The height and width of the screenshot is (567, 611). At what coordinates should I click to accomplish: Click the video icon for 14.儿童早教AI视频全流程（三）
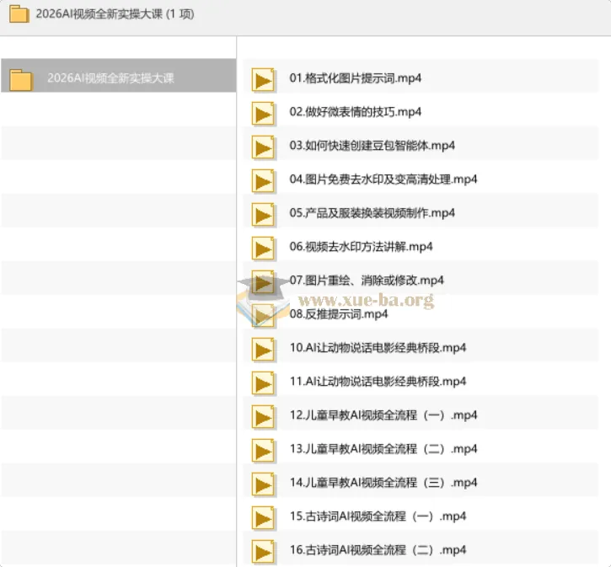263,484
